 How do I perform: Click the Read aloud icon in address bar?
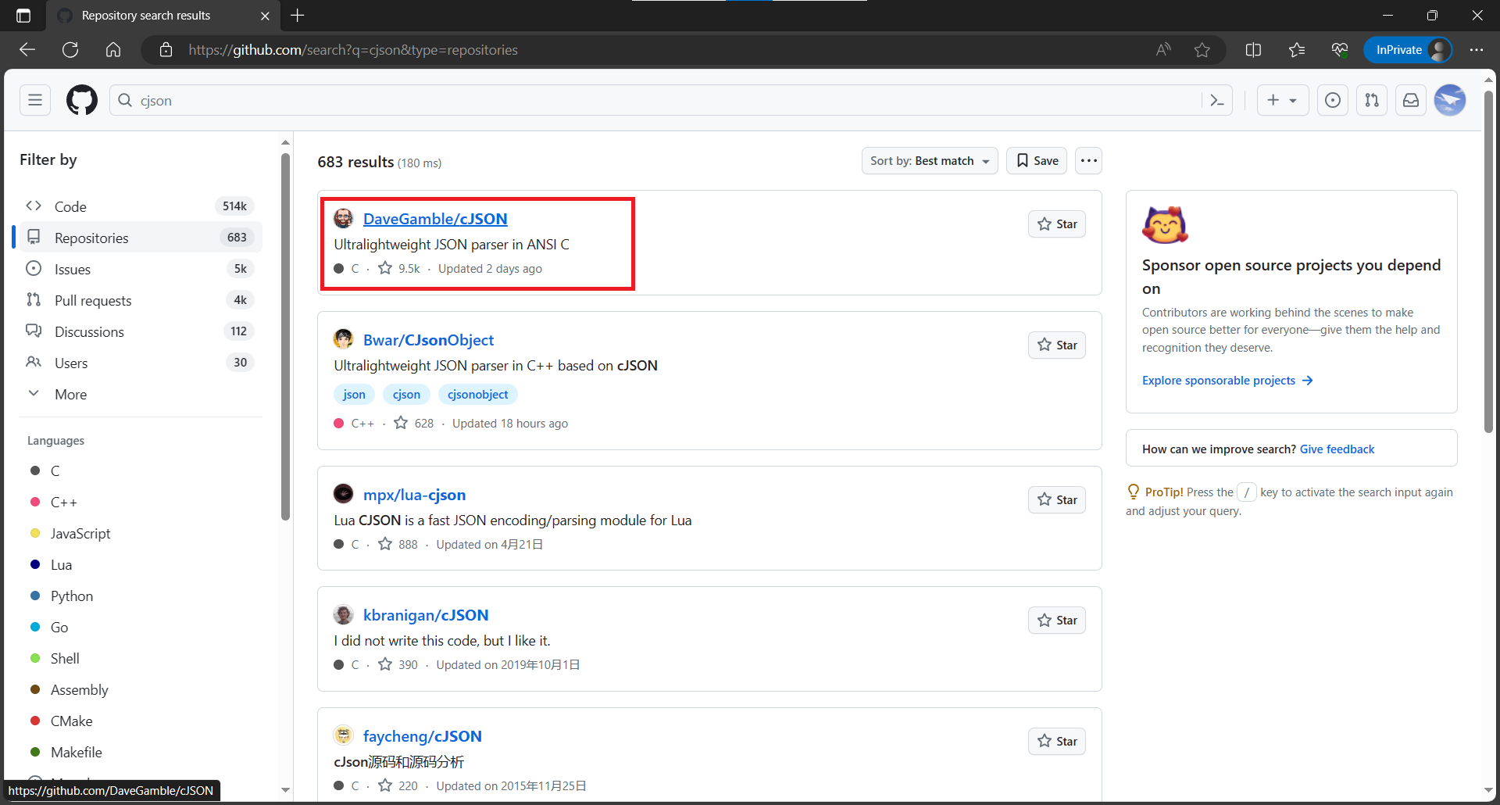pos(1163,50)
